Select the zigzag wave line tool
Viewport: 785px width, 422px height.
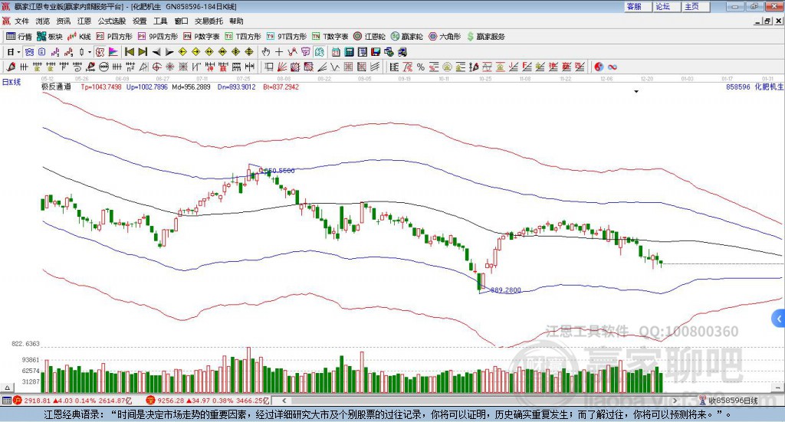pos(335,67)
